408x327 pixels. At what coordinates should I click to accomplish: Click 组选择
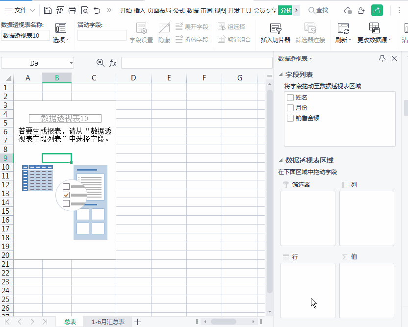click(231, 26)
